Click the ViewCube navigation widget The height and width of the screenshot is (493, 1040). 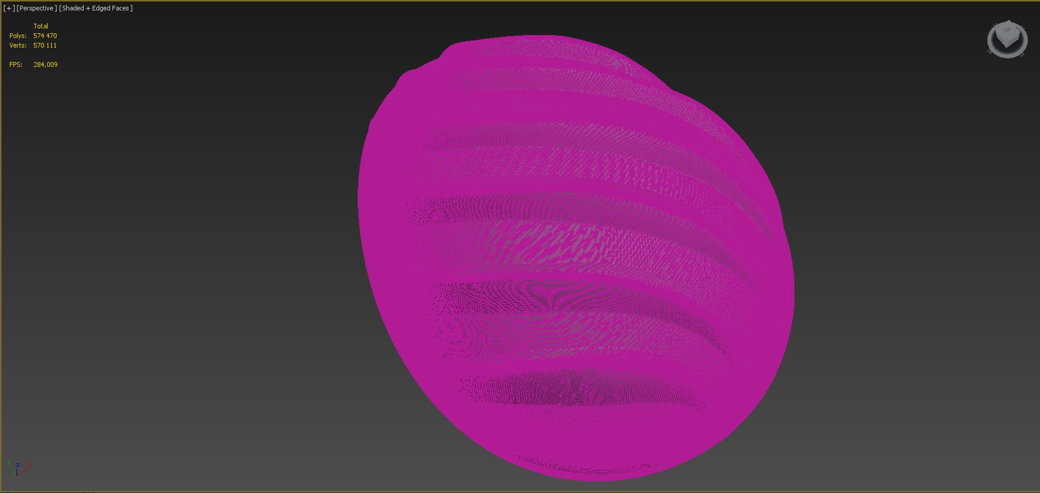pos(1007,39)
